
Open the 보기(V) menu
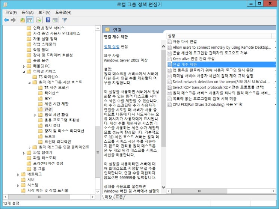(x=44, y=12)
